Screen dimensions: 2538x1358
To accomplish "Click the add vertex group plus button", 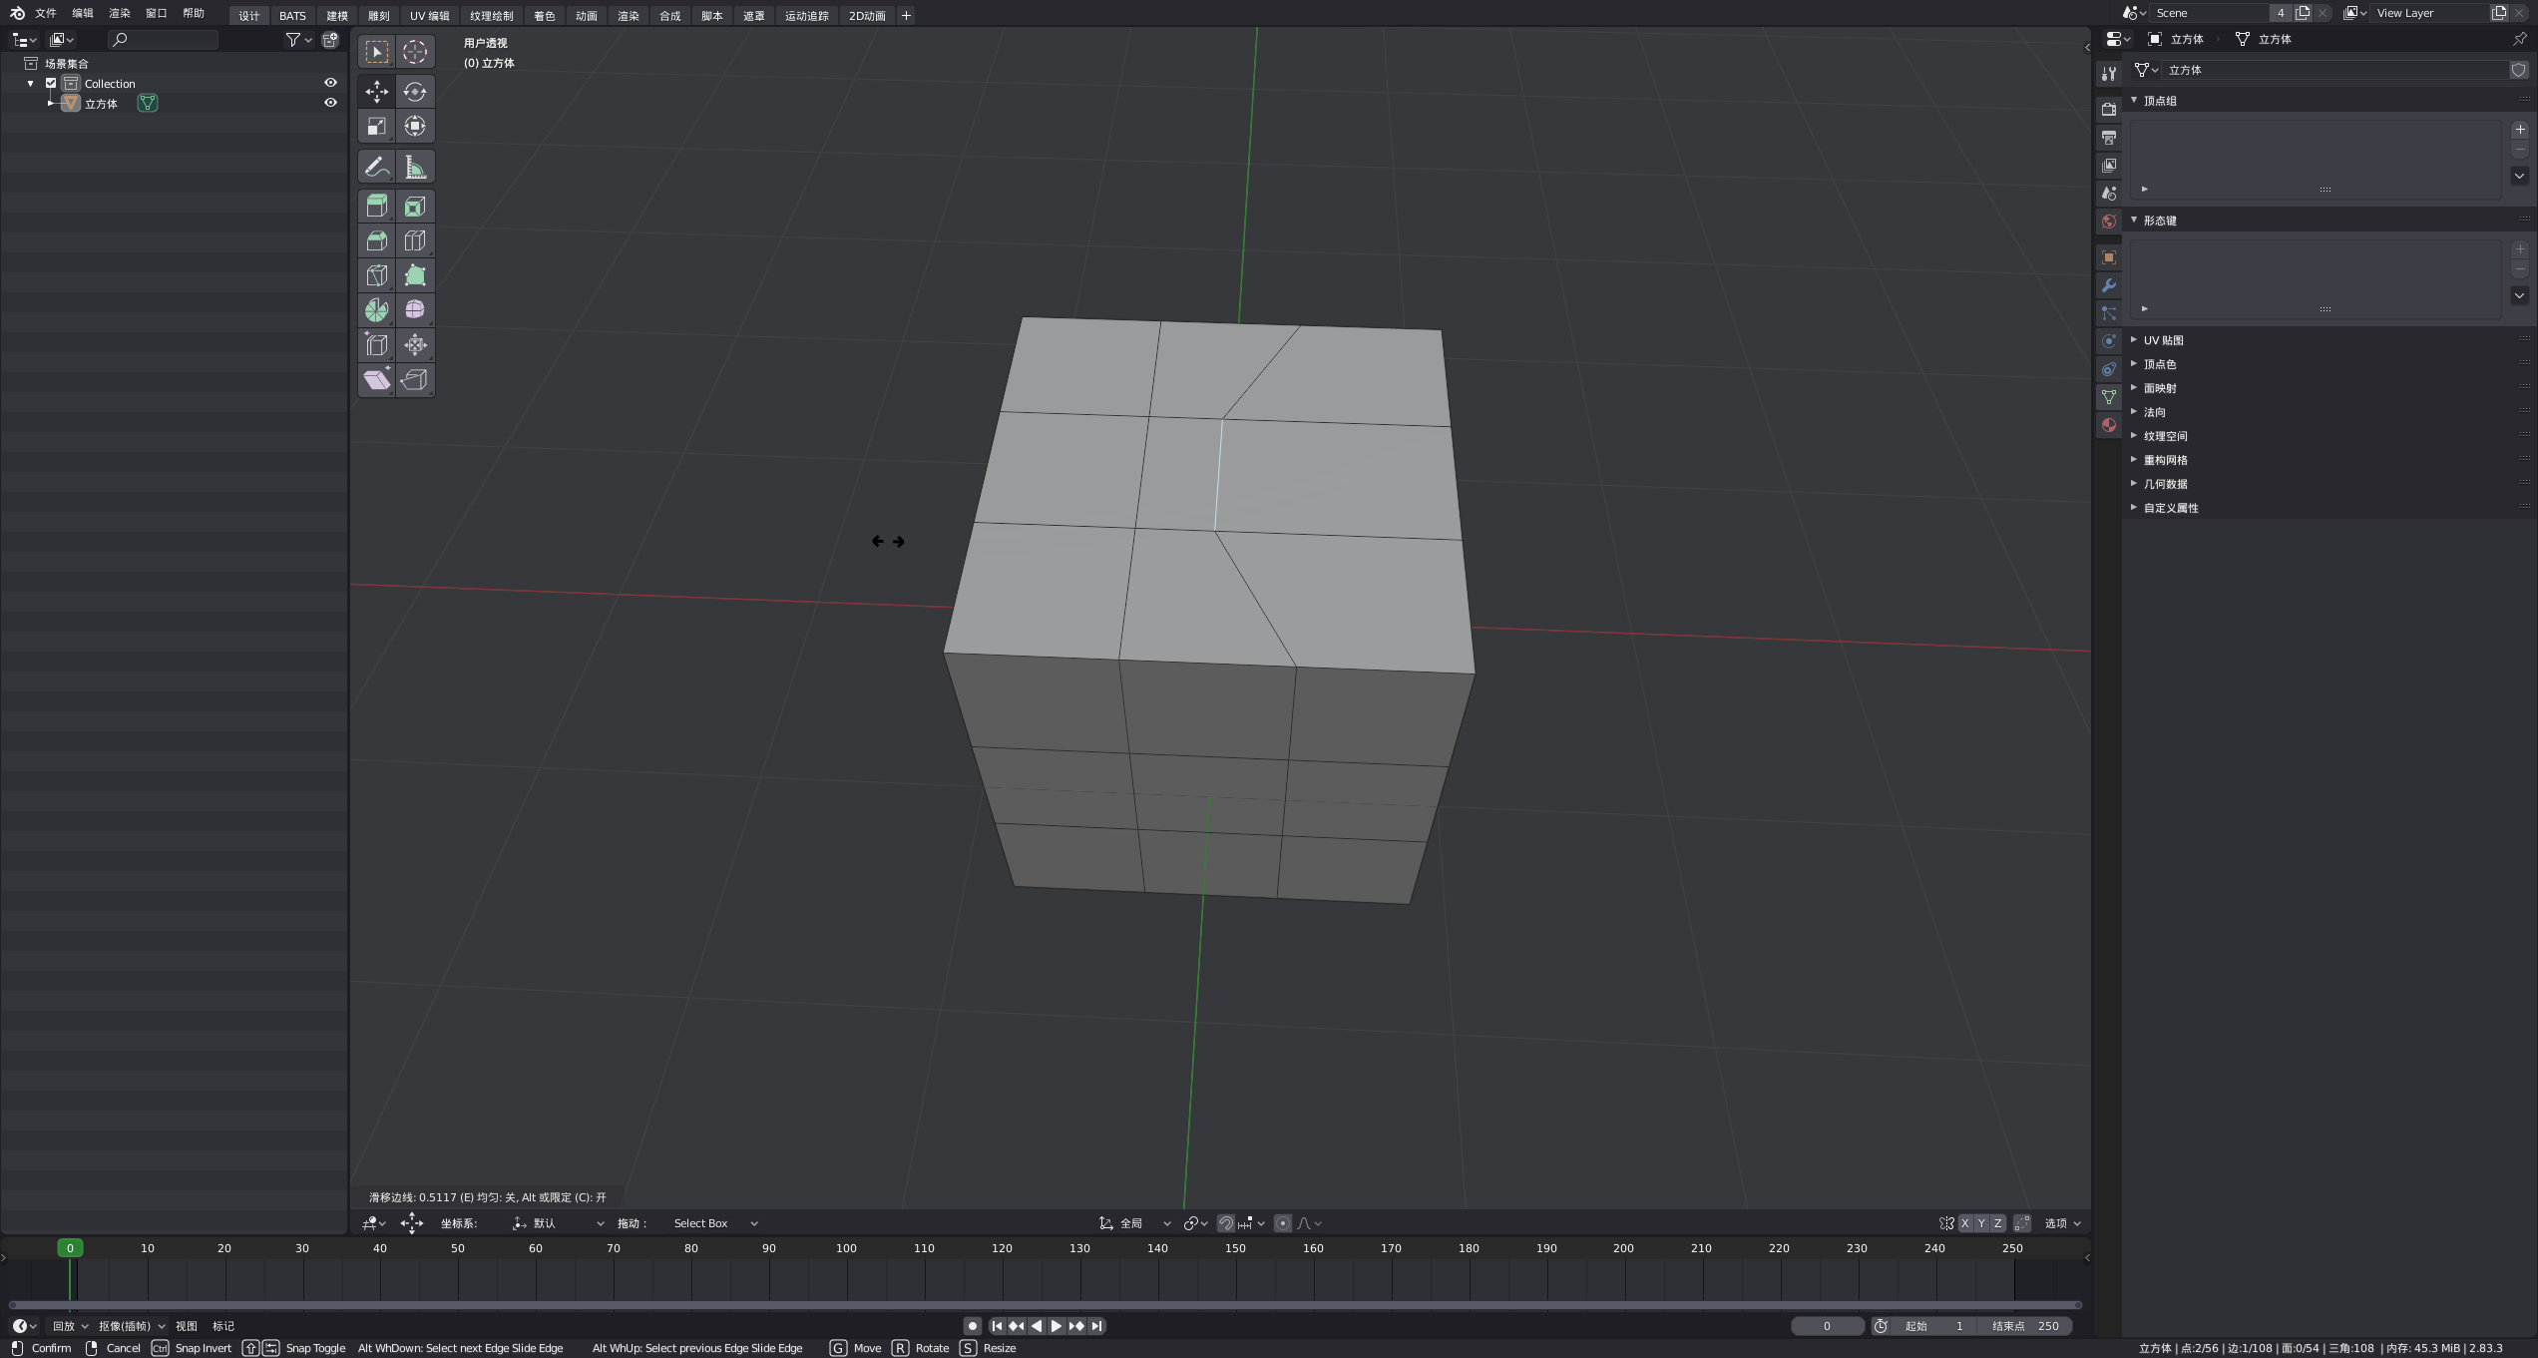I will pyautogui.click(x=2519, y=130).
